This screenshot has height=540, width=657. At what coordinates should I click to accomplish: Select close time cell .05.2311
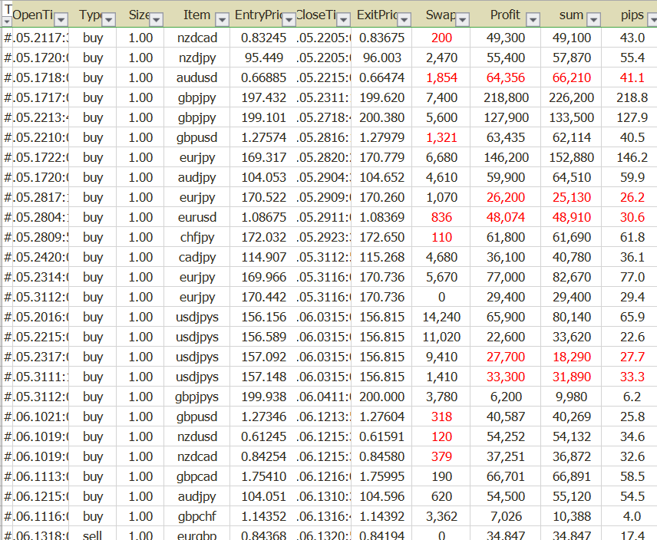(x=323, y=97)
